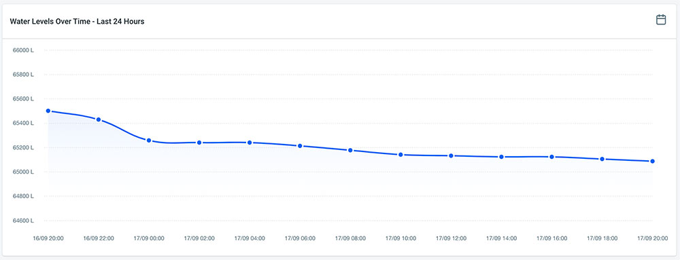Click the 17/09 04:00 chart point

tap(250, 143)
